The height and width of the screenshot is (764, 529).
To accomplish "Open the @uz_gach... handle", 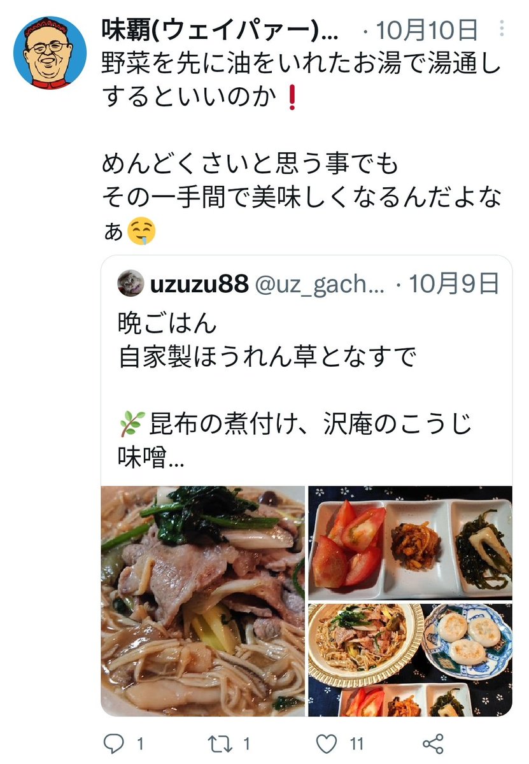I will tap(320, 285).
